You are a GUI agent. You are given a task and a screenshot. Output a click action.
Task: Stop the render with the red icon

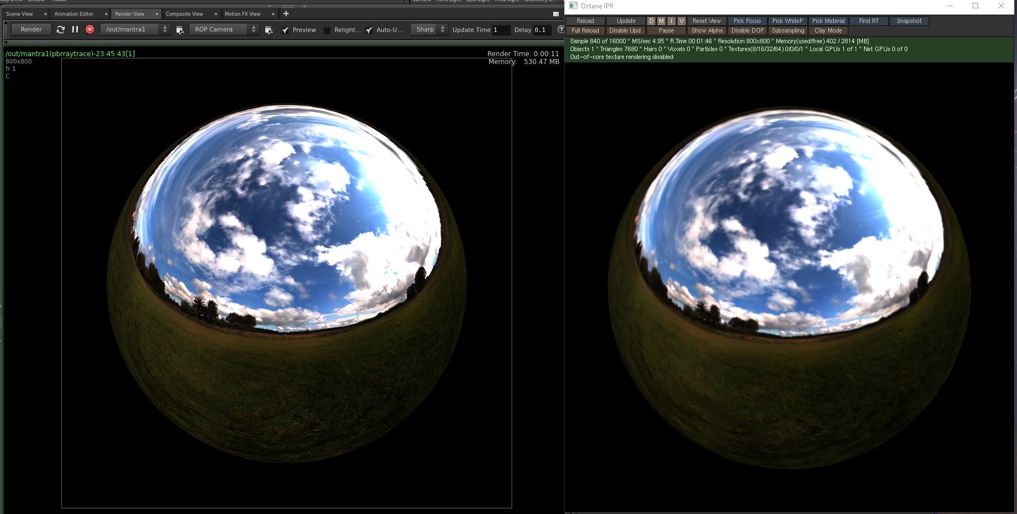[x=90, y=29]
